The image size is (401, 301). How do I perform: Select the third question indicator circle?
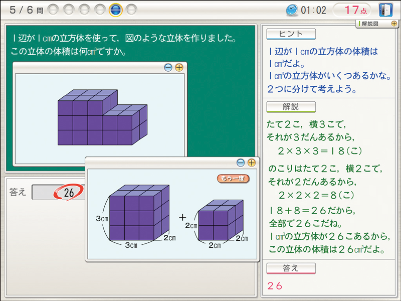coord(85,9)
